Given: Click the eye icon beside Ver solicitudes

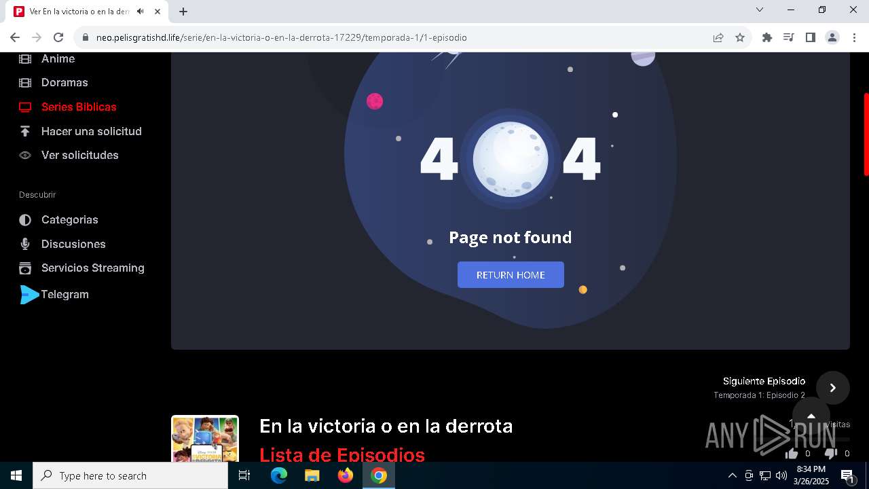Looking at the screenshot, I should pos(25,155).
